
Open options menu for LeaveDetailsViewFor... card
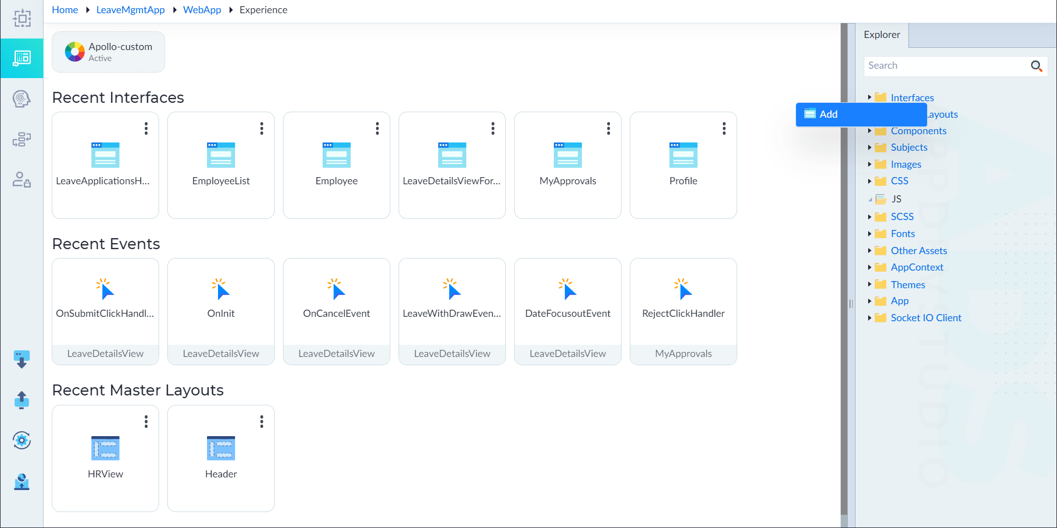pos(493,129)
